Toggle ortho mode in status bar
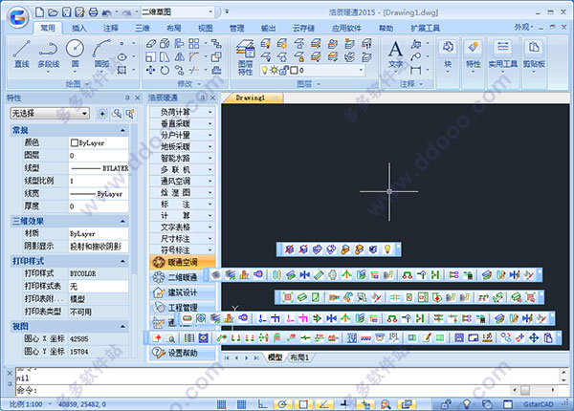 262,404
